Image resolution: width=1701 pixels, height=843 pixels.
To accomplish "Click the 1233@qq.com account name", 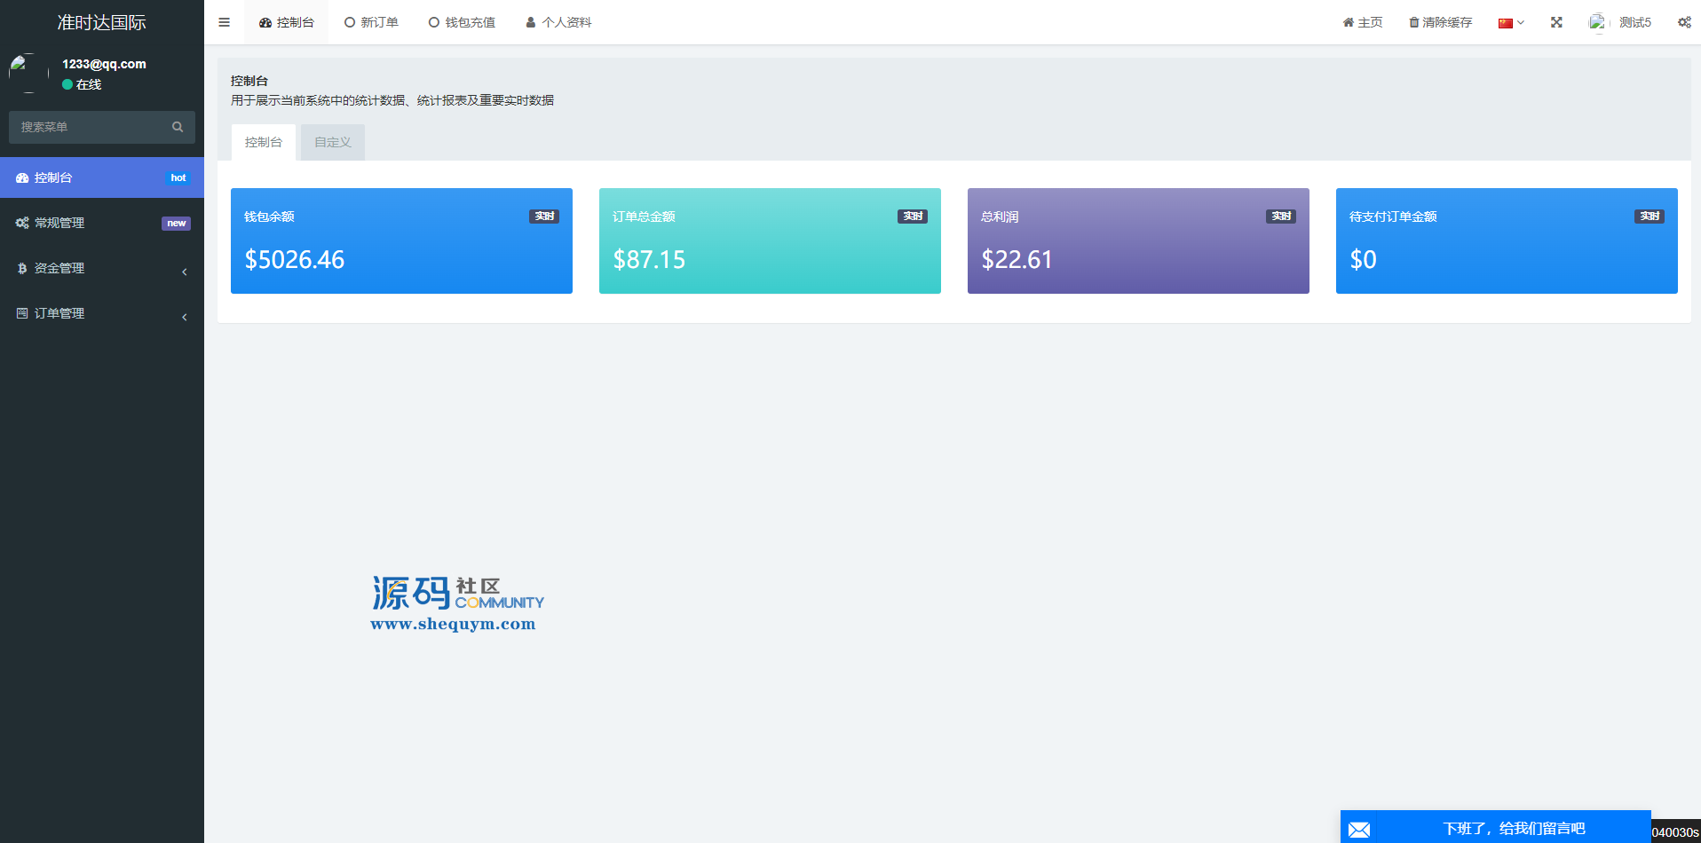I will [104, 64].
